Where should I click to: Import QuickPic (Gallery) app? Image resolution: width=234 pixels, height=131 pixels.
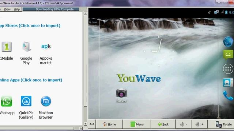(x=26, y=101)
